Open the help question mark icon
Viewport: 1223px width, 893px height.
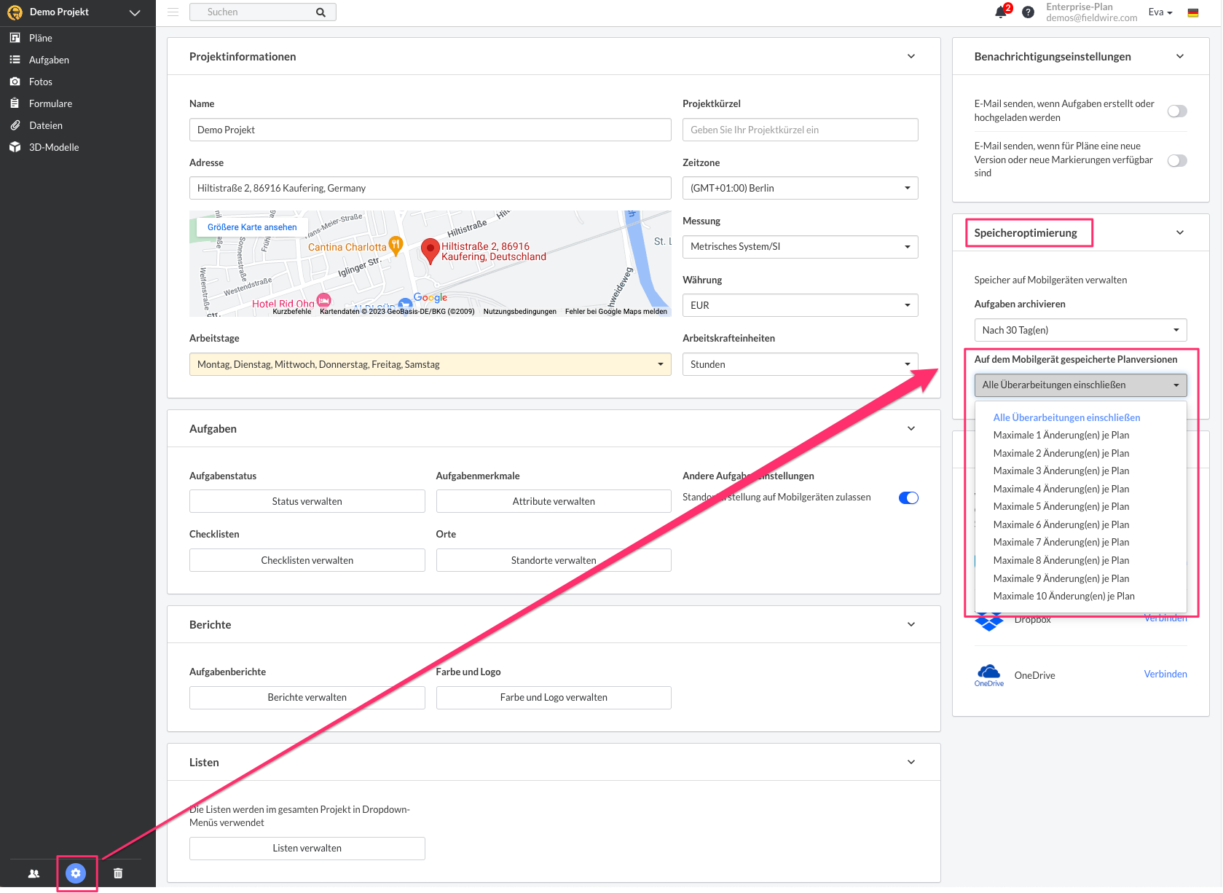click(1028, 12)
